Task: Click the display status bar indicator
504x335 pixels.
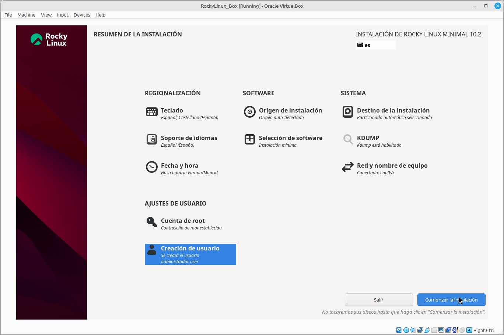Action: (x=441, y=330)
